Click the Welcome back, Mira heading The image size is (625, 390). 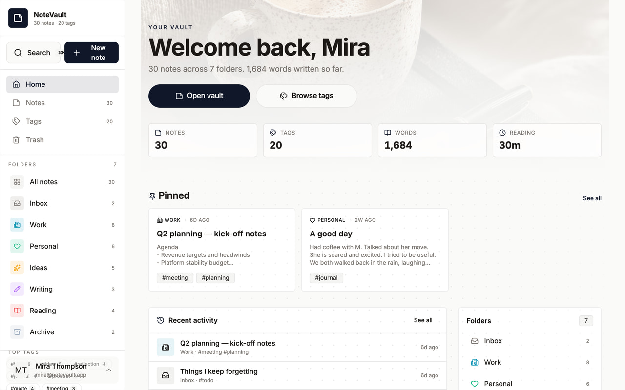(259, 47)
